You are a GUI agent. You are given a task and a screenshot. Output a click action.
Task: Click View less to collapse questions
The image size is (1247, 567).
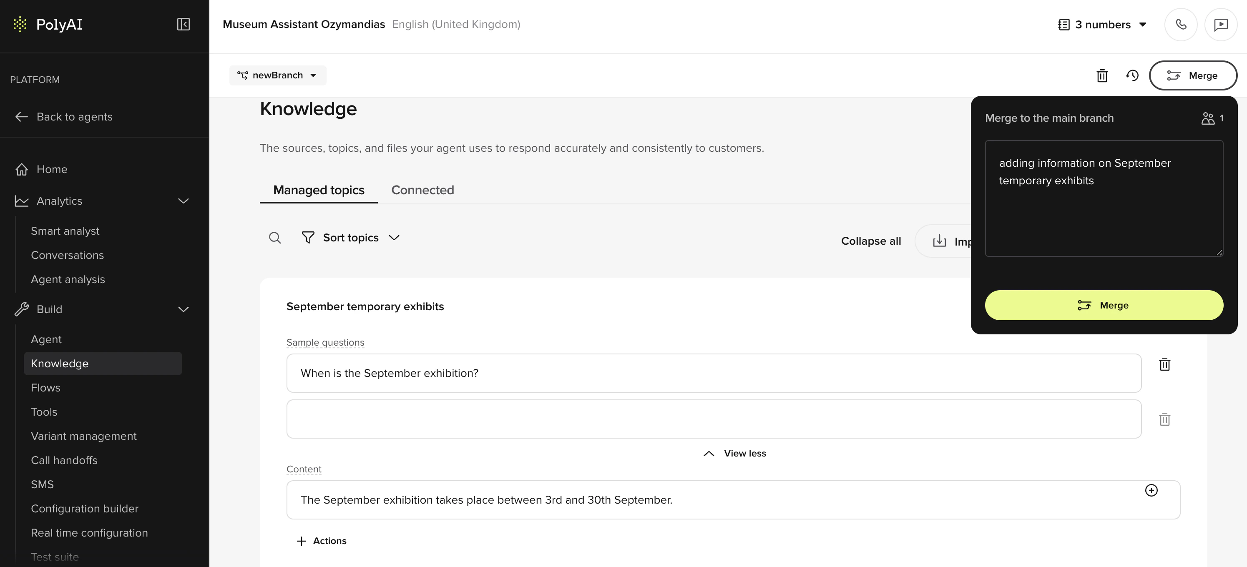(x=734, y=453)
